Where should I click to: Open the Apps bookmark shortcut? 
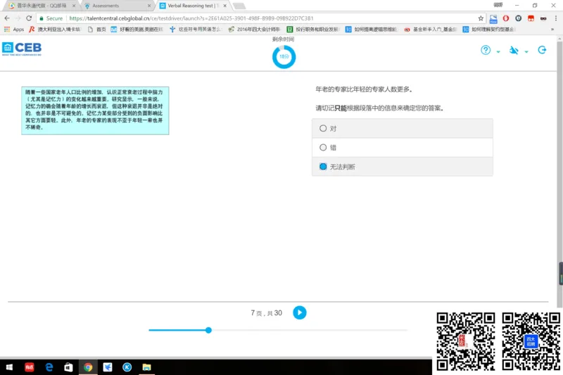[x=13, y=30]
